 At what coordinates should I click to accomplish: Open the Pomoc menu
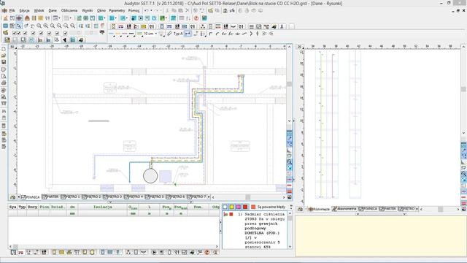134,10
